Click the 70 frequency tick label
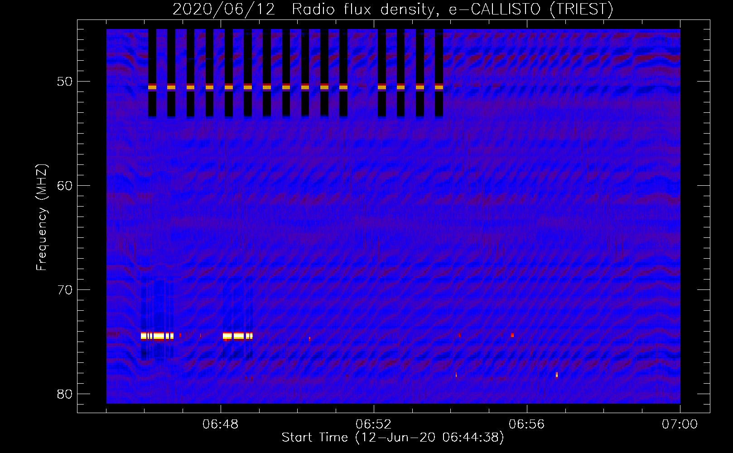Viewport: 733px width, 453px height. [65, 290]
